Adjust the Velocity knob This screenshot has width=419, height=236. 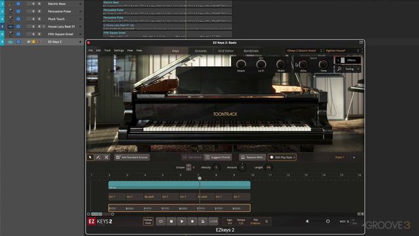216,168
